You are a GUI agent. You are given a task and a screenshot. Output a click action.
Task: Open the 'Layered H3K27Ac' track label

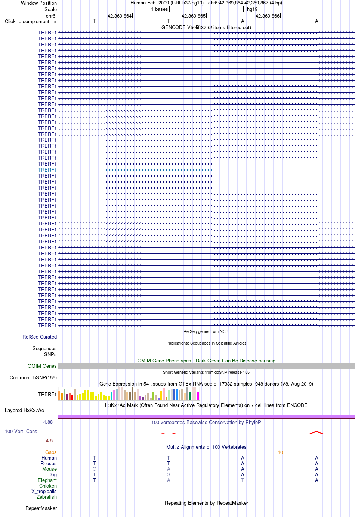coord(24,410)
